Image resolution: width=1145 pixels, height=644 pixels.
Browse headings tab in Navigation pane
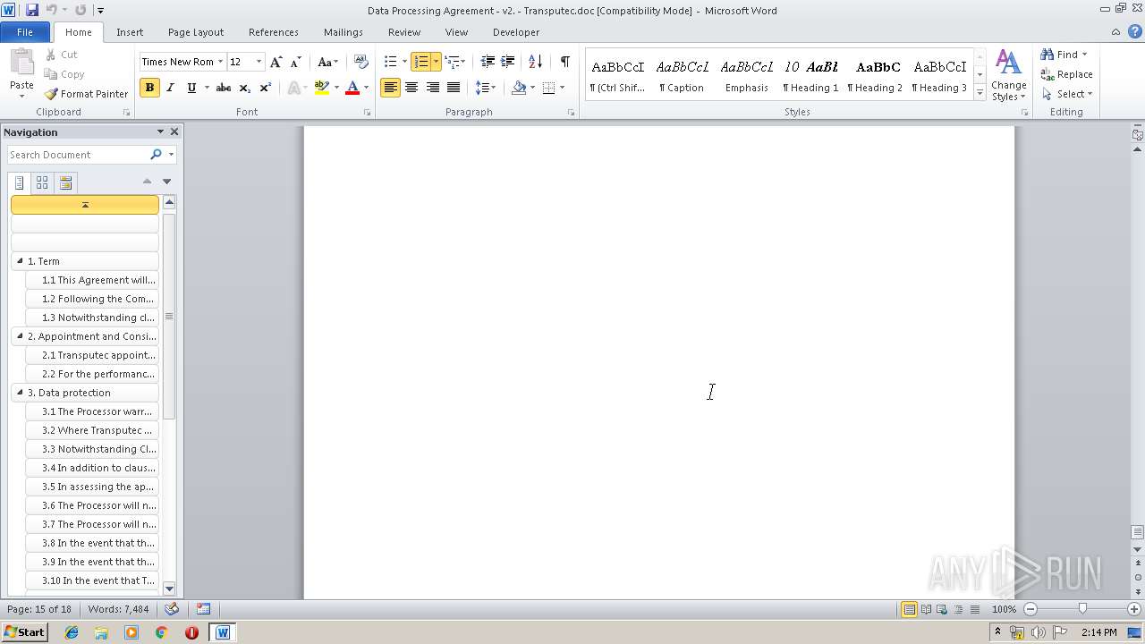tap(19, 182)
